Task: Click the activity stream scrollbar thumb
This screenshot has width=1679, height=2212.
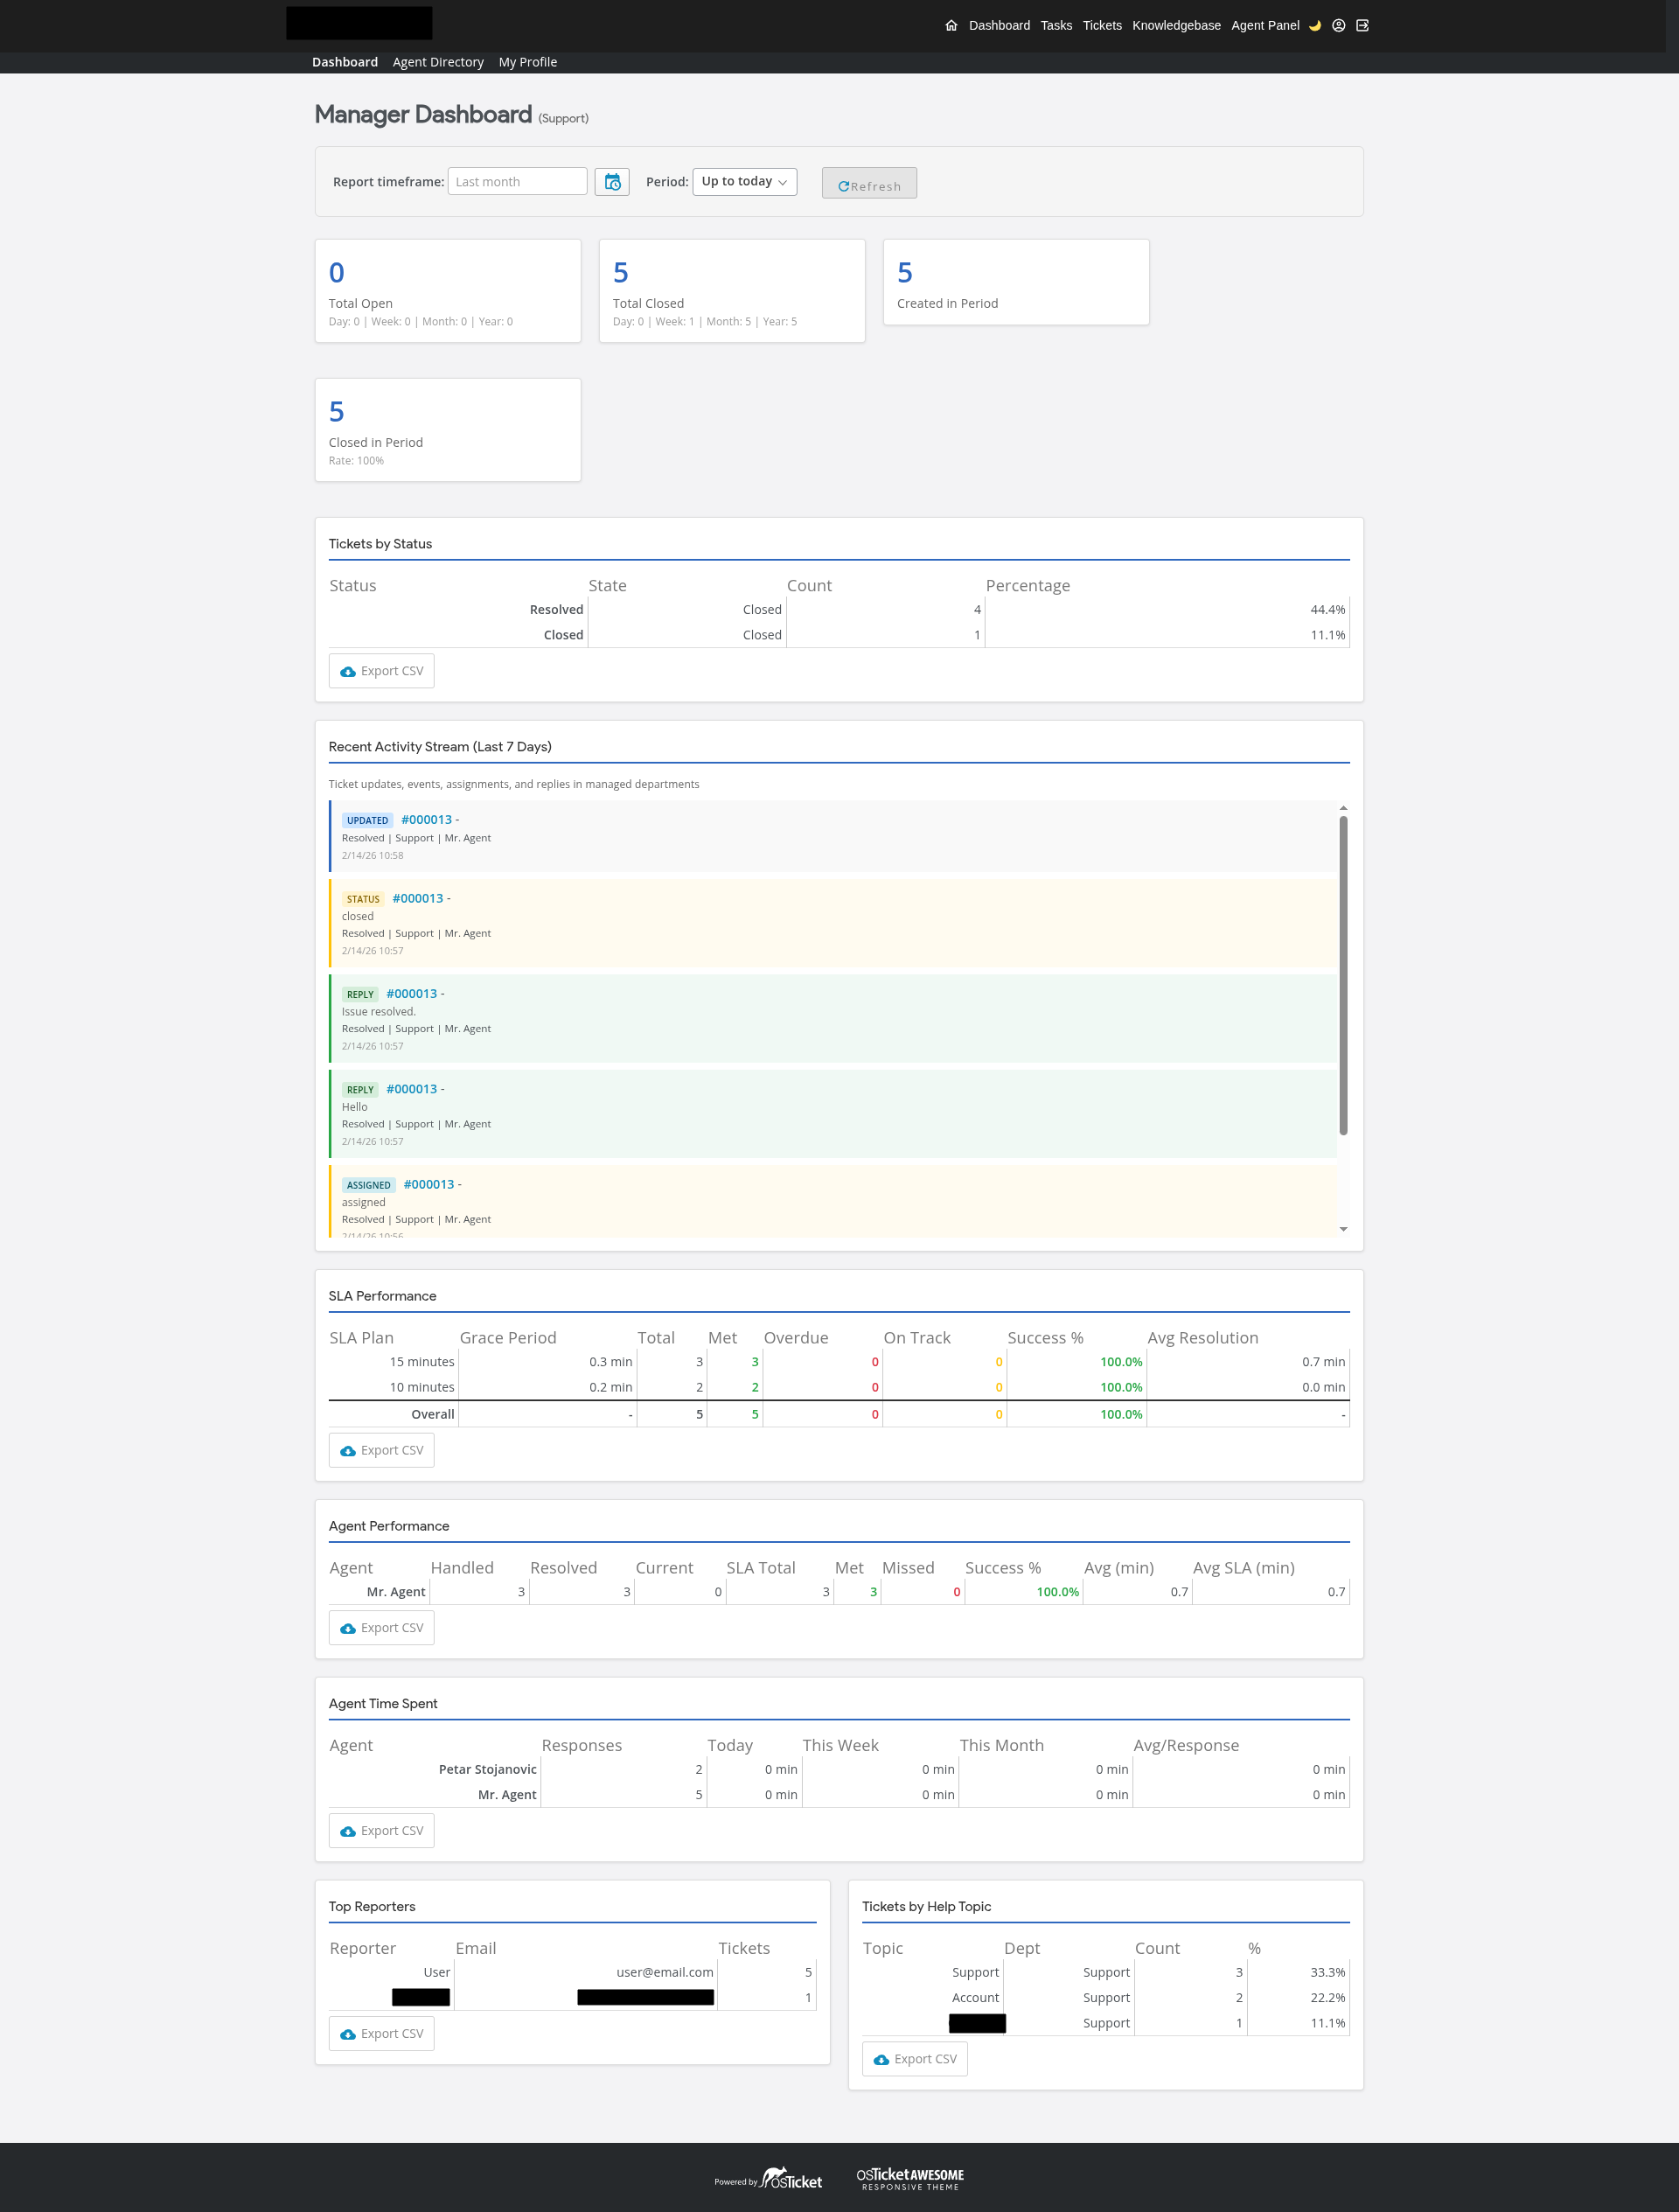Action: coord(1343,975)
